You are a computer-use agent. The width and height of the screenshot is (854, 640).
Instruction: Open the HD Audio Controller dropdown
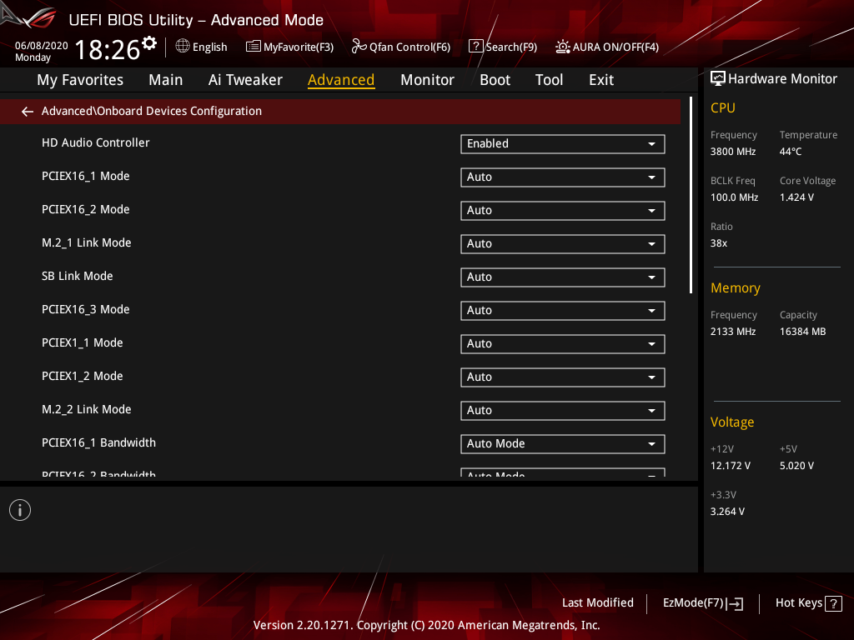point(563,143)
